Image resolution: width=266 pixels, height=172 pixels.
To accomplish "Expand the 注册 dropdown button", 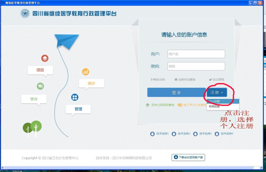I will coord(217,92).
